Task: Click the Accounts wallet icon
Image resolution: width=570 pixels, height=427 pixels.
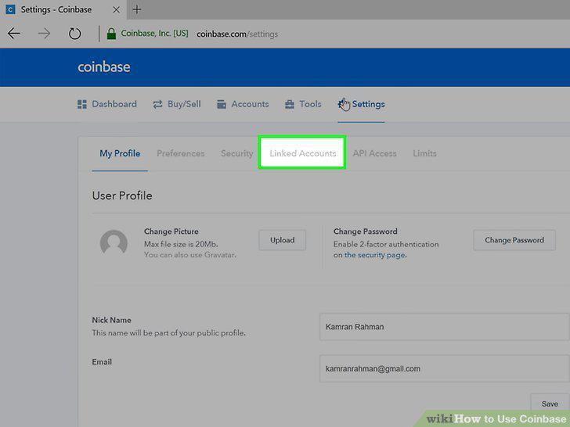Action: click(222, 105)
